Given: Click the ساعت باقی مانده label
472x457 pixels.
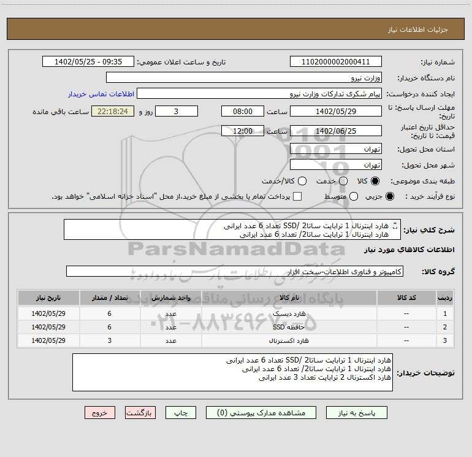Looking at the screenshot, I should click(x=61, y=112).
